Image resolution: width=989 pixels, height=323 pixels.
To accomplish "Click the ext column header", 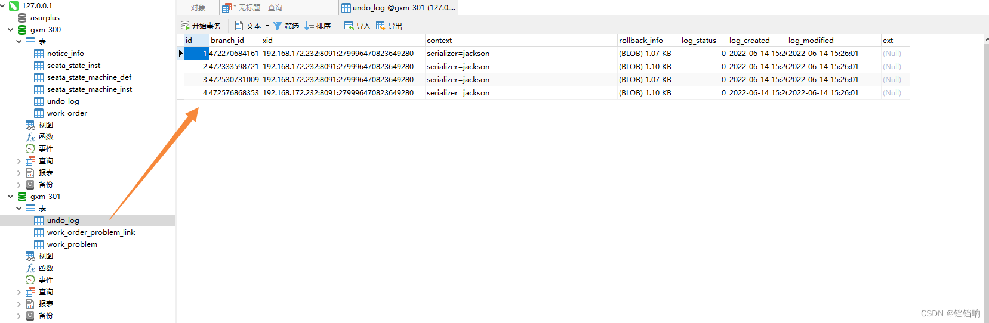I will click(895, 41).
